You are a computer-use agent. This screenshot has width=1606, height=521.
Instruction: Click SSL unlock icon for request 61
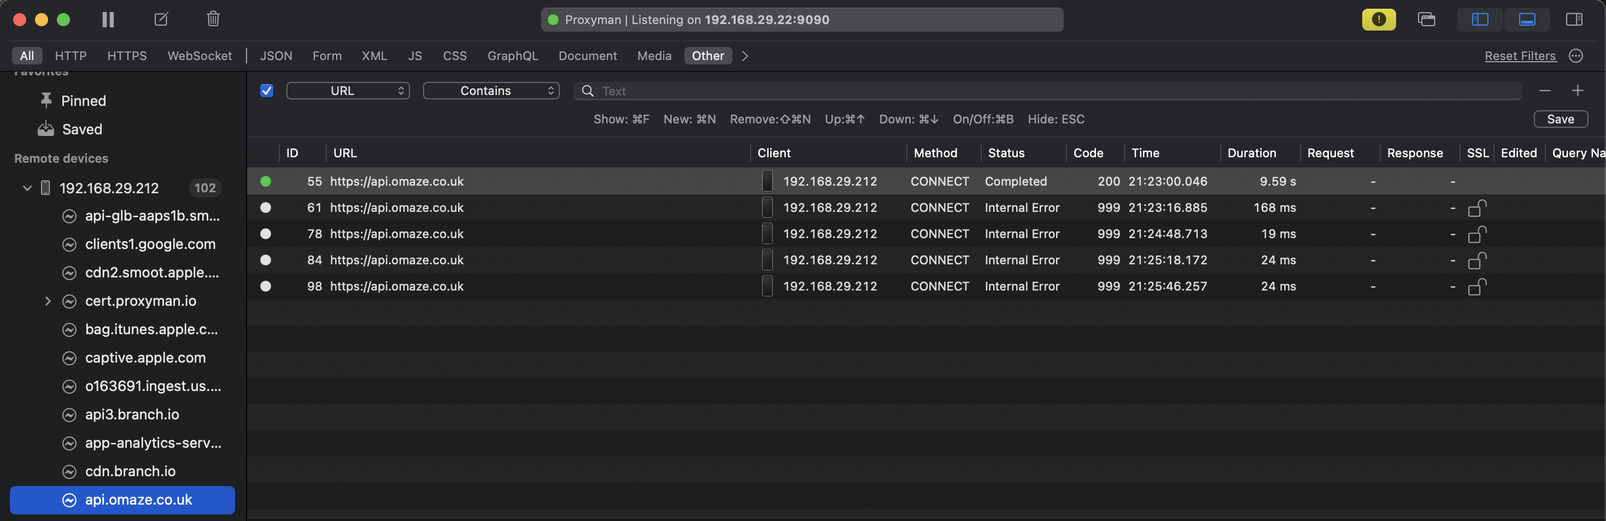tap(1477, 208)
